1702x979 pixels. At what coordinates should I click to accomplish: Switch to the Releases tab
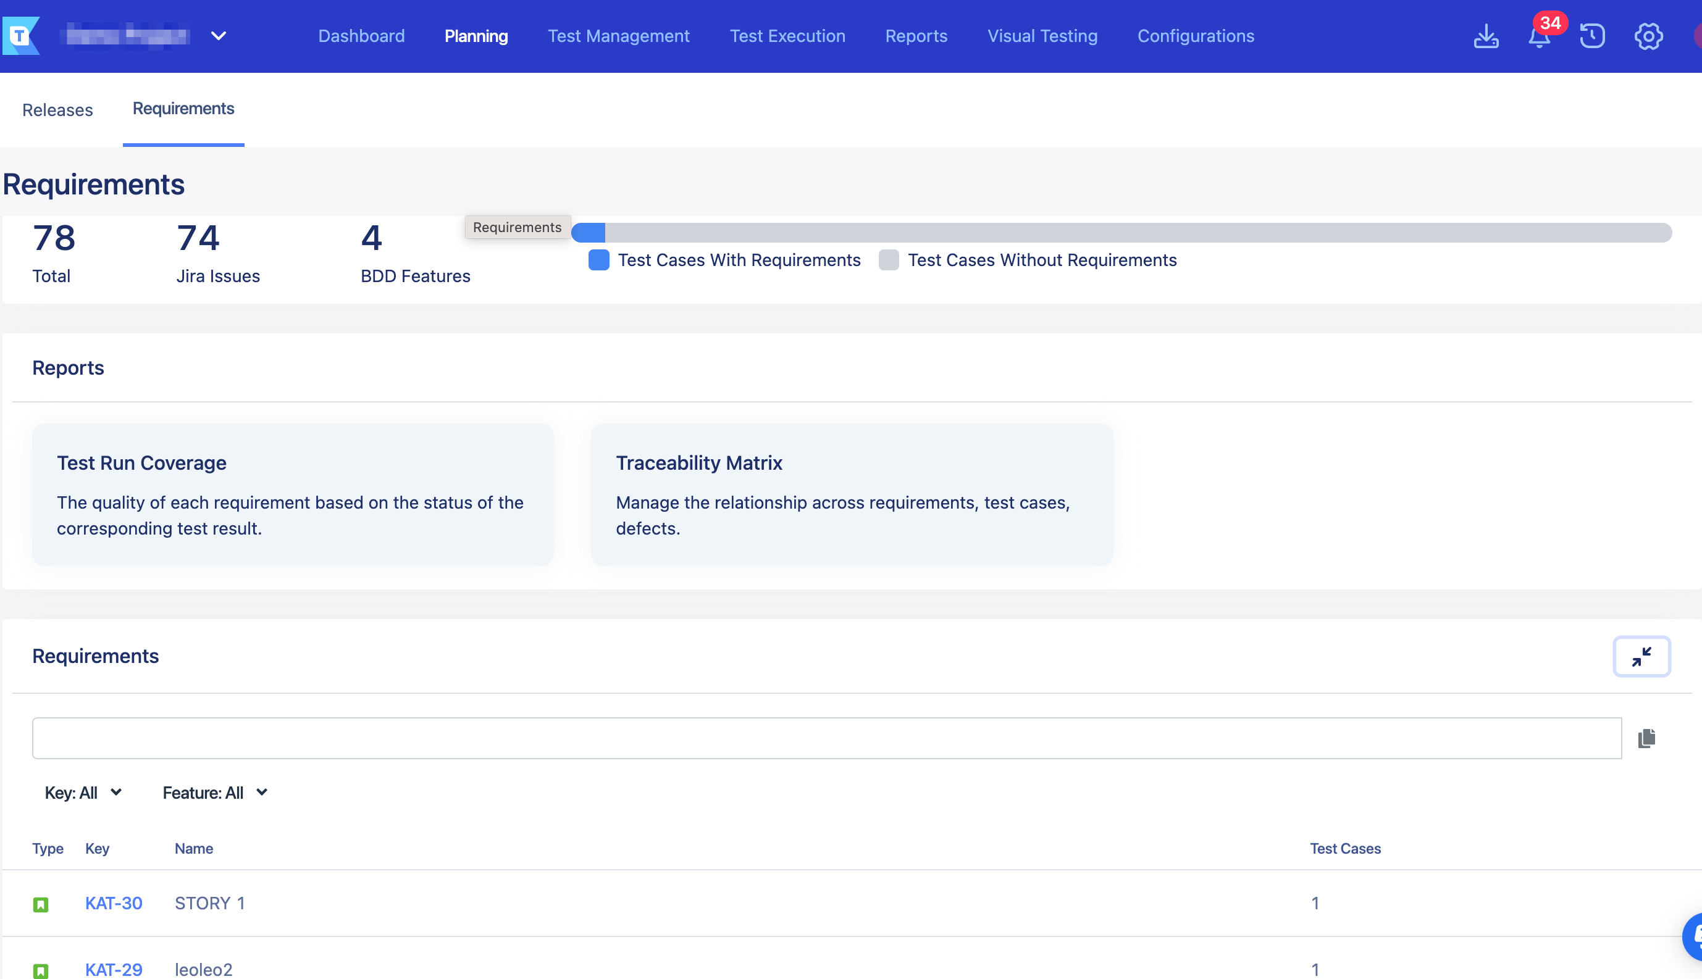(x=59, y=109)
